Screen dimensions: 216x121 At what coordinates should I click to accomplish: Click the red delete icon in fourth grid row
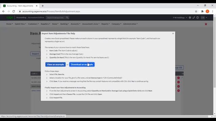[179, 90]
